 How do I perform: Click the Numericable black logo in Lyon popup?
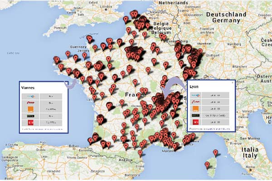click(196, 115)
